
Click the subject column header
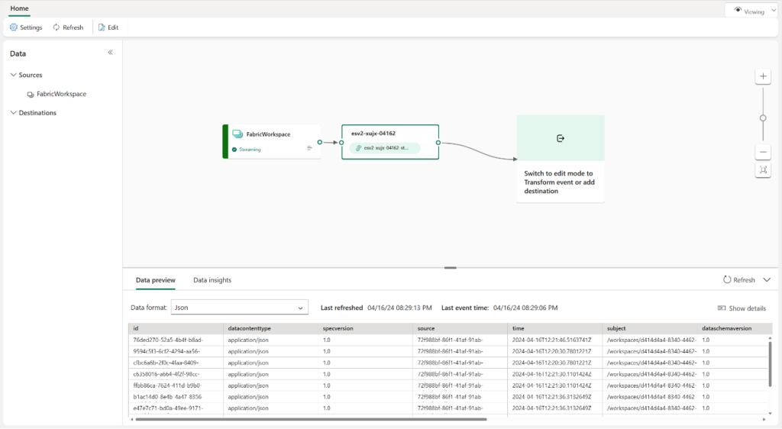[649, 328]
